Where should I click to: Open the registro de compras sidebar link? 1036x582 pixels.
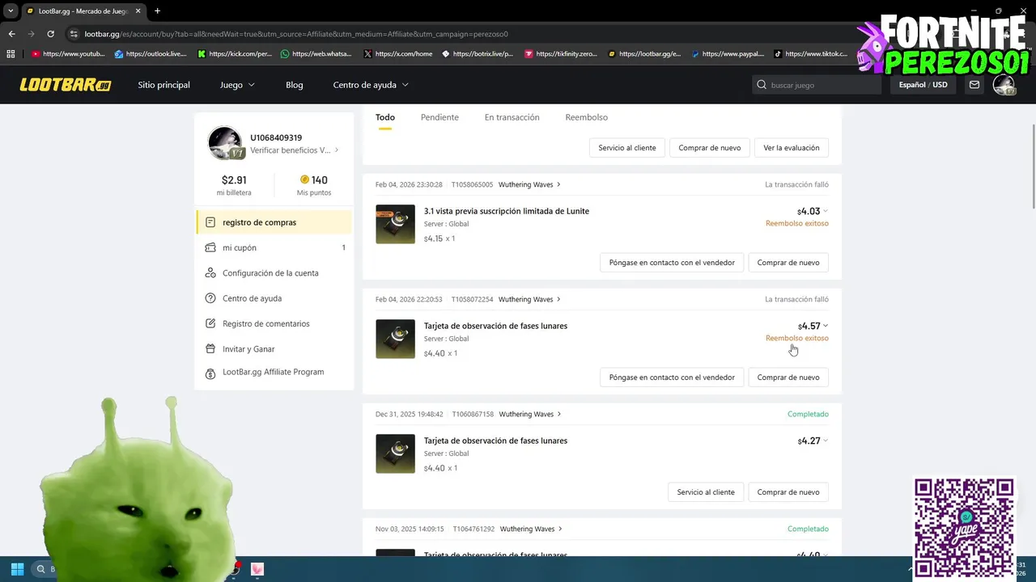point(274,222)
